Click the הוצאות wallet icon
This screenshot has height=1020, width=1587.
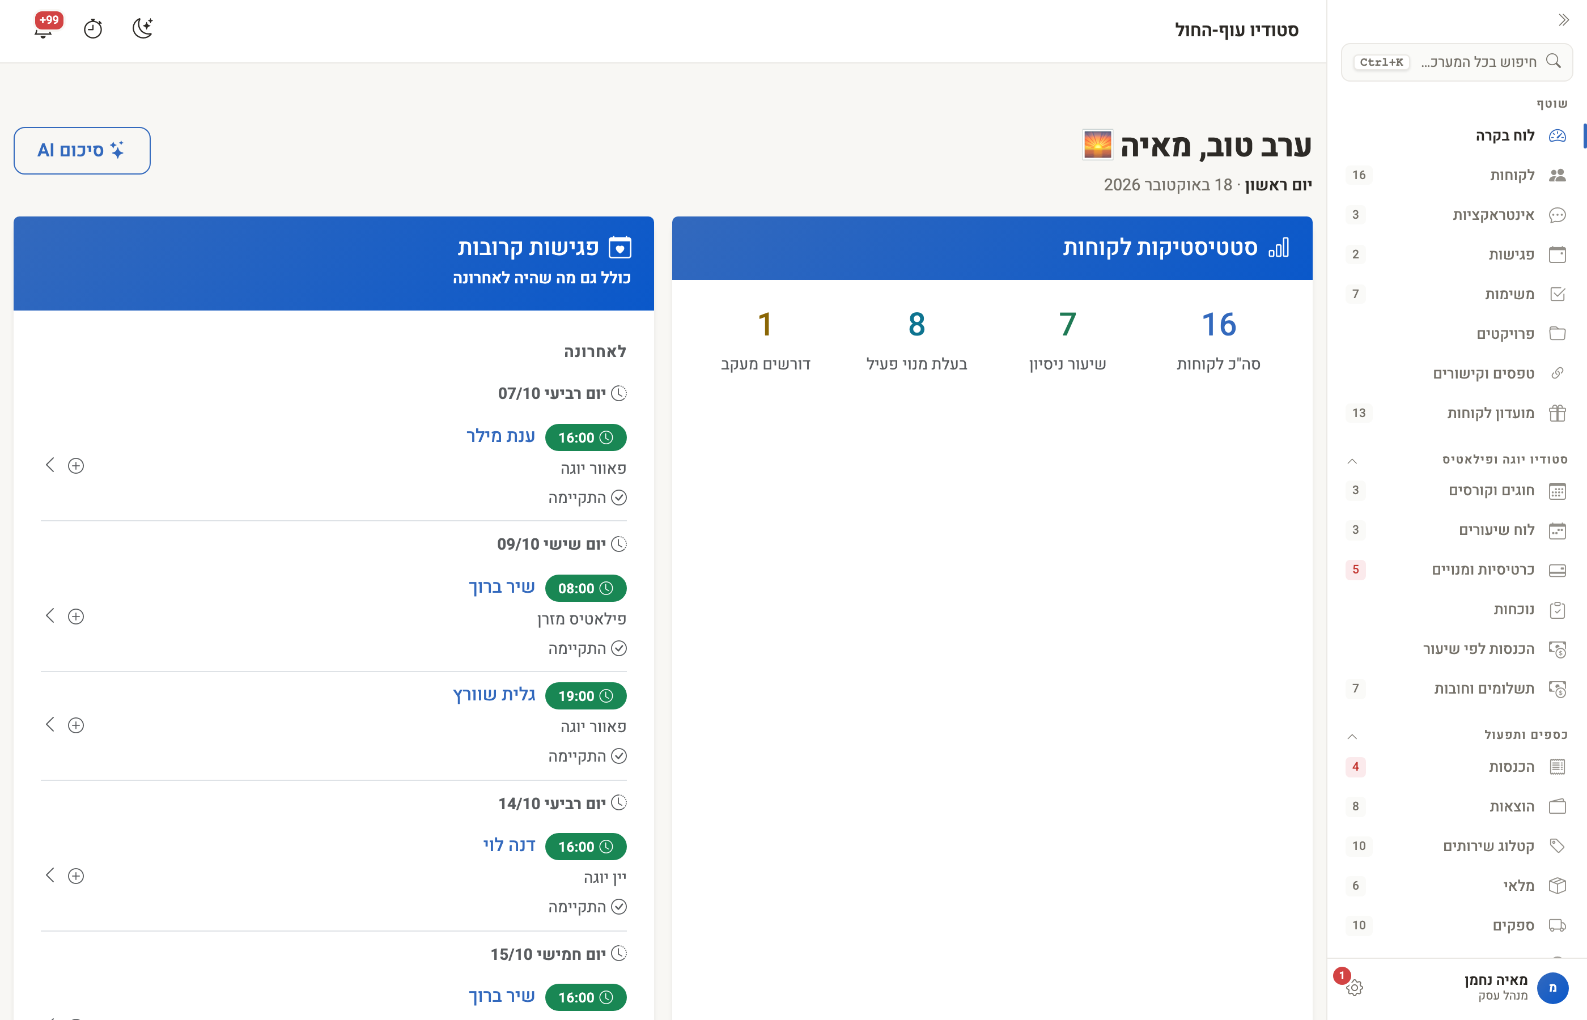(1557, 807)
